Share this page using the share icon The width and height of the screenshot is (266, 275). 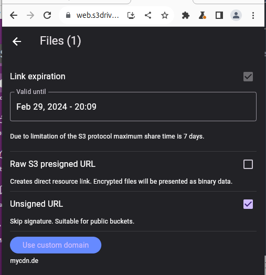coord(148,15)
